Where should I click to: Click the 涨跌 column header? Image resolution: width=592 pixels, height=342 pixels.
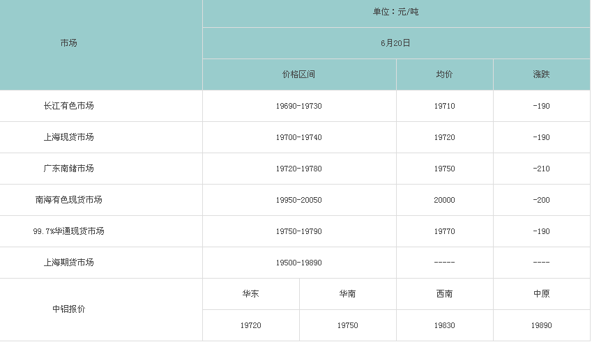point(541,75)
